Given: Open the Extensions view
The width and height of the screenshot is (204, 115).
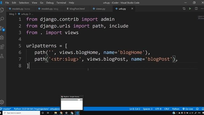Looking at the screenshot, I should click(2, 47).
